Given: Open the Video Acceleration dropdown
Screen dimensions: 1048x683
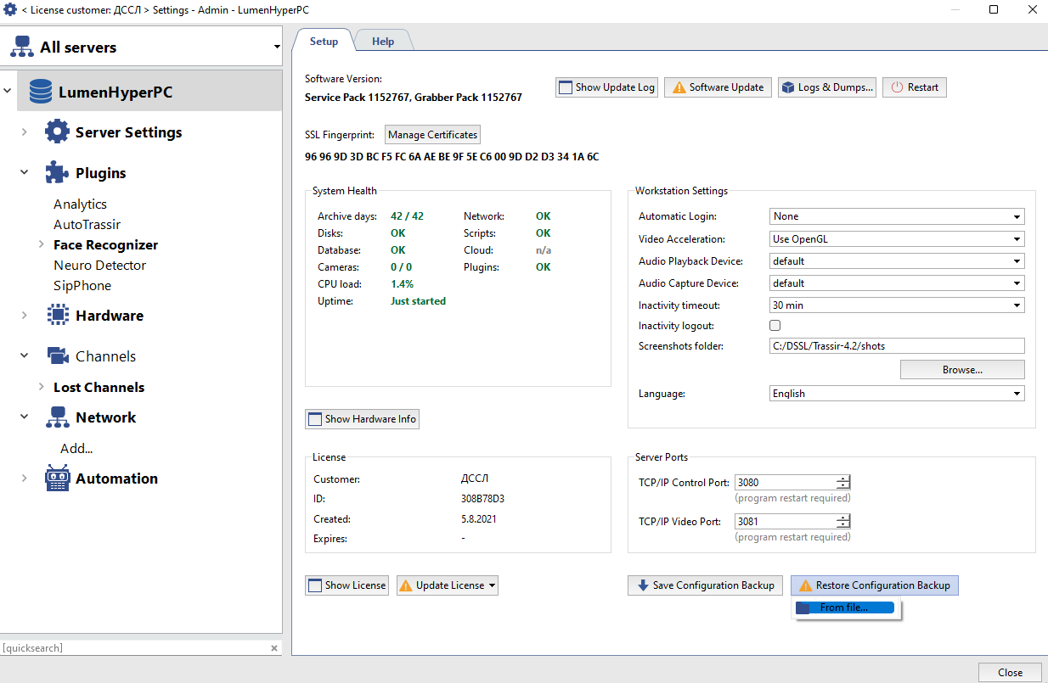Looking at the screenshot, I should pos(1017,239).
